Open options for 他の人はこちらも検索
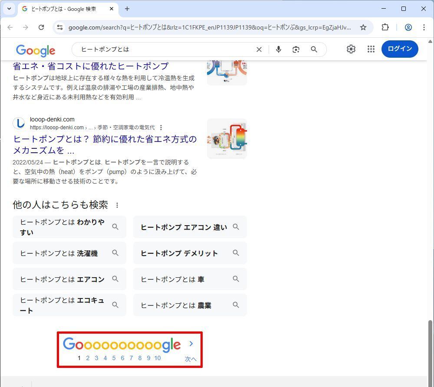Image resolution: width=434 pixels, height=387 pixels. 117,205
